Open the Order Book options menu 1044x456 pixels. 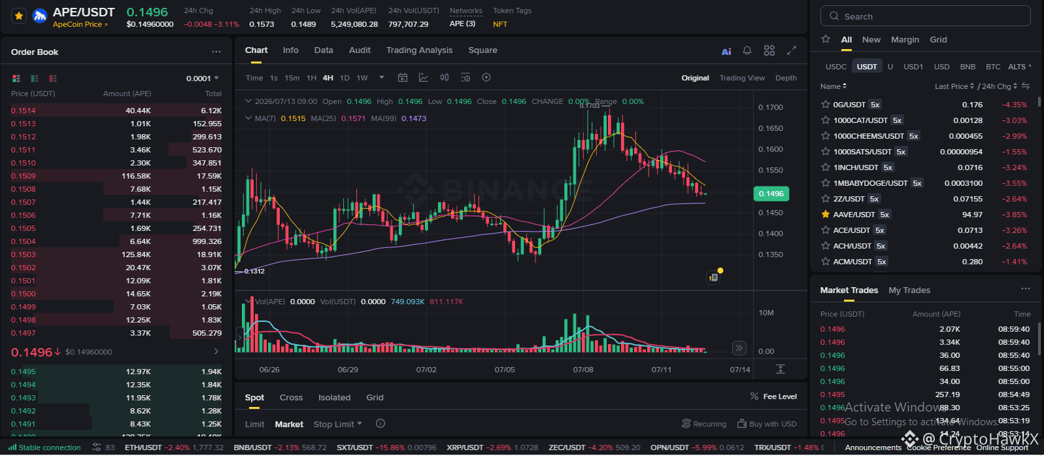pyautogui.click(x=216, y=52)
